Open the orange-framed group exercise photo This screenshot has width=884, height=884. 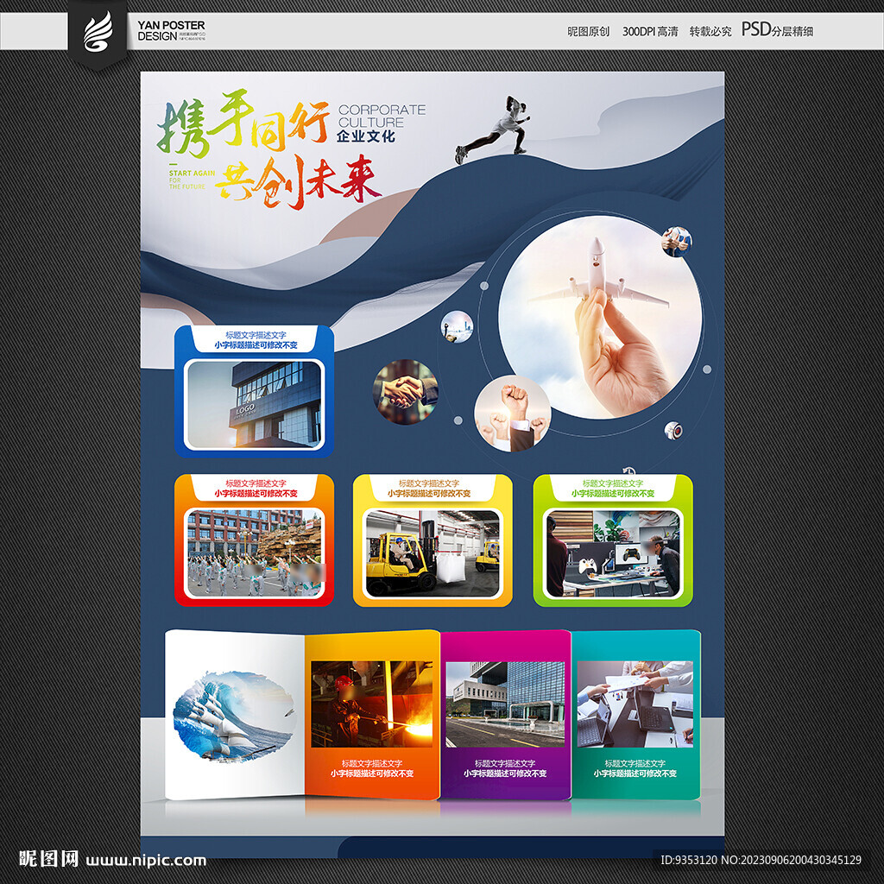click(254, 552)
